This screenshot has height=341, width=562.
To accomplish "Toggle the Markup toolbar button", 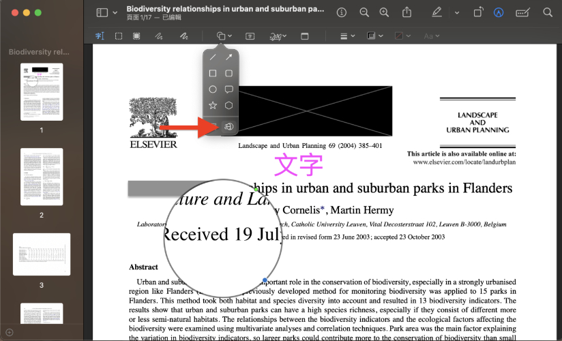I will (x=501, y=12).
